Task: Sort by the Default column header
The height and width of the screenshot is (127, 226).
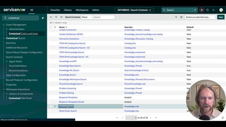Action: [x=190, y=27]
